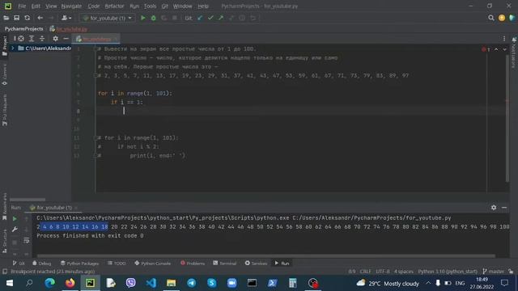The image size is (518, 291).
Task: Open the Window menu
Action: pyautogui.click(x=182, y=6)
